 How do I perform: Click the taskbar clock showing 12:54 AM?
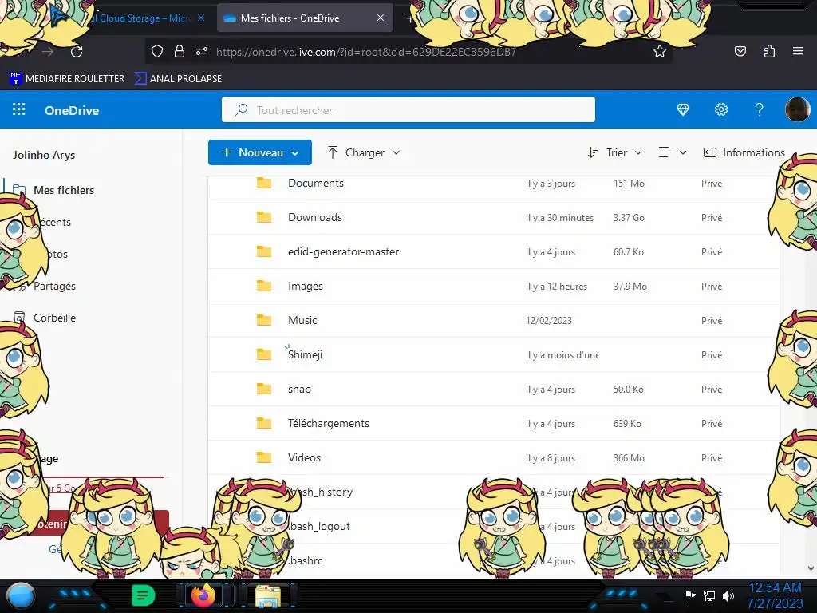775,595
